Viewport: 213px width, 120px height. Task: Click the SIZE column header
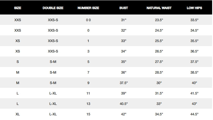(18, 8)
